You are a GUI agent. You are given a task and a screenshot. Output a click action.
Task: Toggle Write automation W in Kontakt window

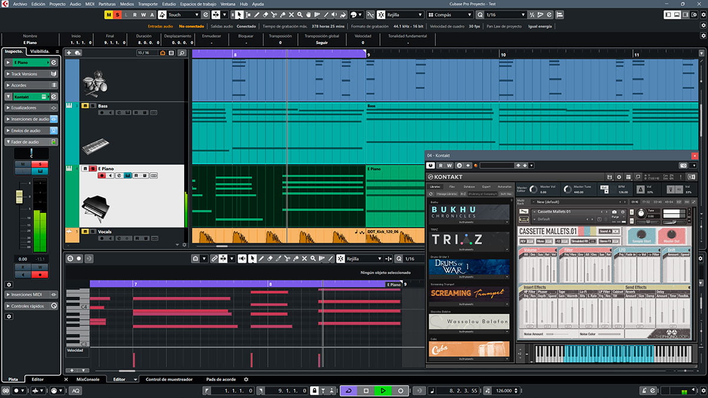(449, 166)
